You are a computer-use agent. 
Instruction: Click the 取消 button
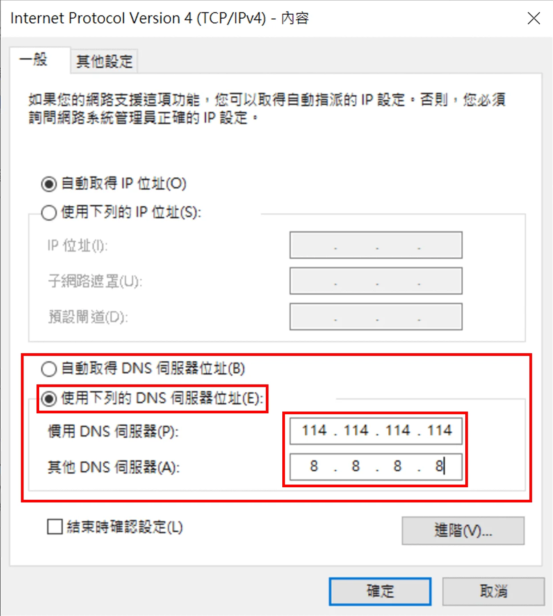tap(493, 592)
